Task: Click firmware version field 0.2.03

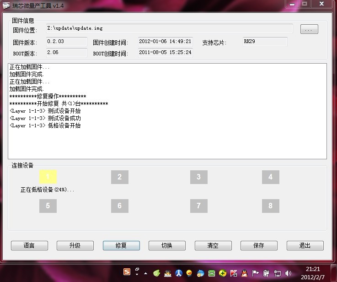Action: pos(67,42)
